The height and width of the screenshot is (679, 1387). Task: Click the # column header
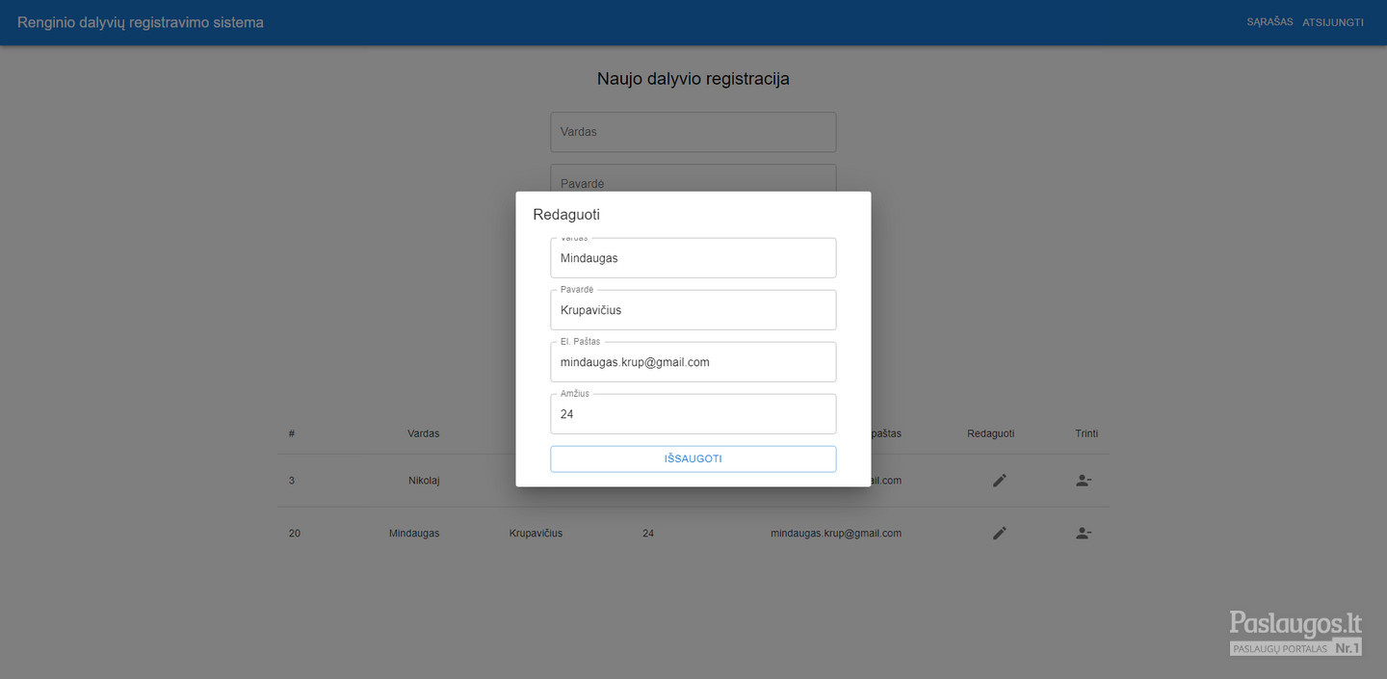click(292, 433)
